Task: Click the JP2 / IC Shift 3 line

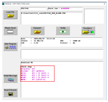Action: point(35,75)
